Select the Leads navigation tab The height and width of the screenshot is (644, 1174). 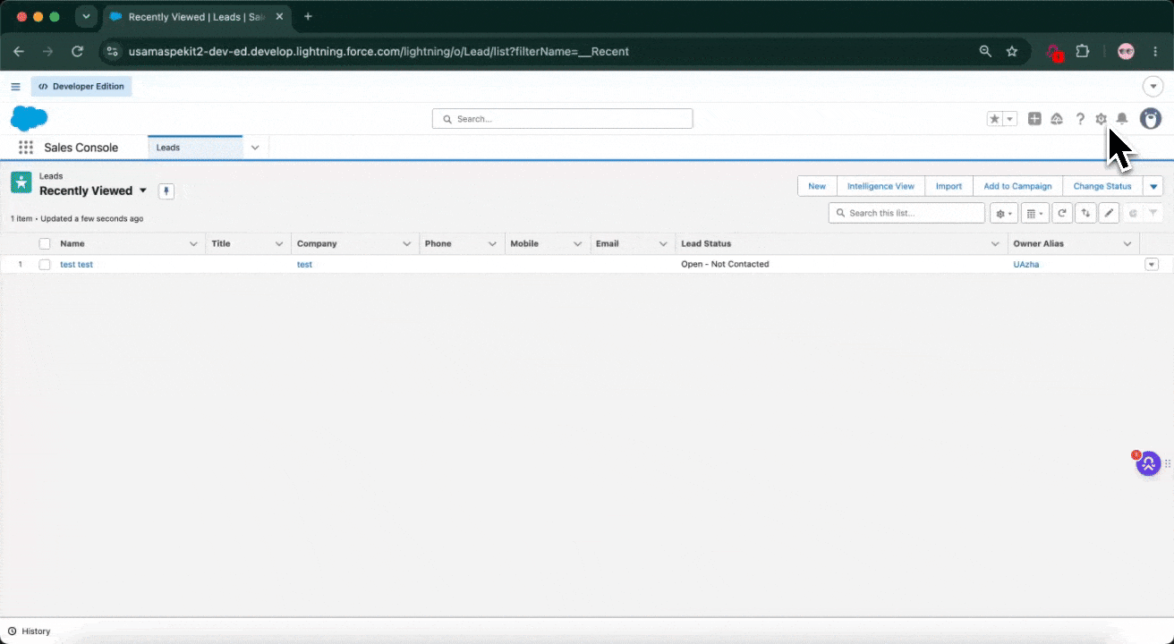(x=195, y=148)
